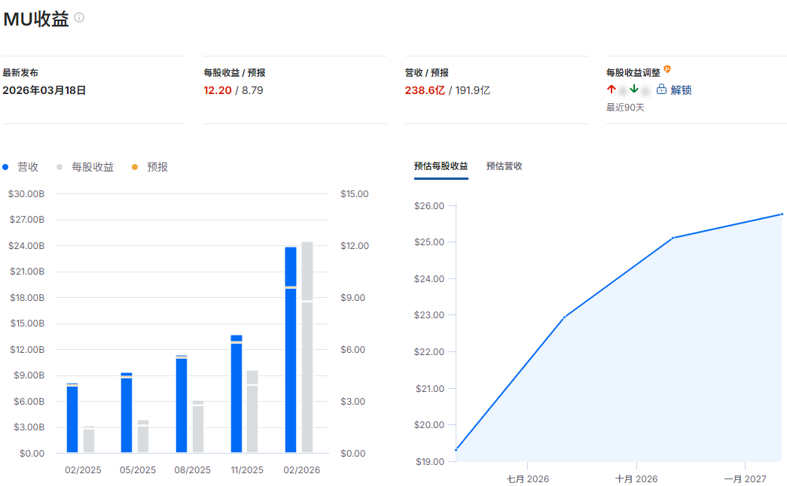Click the 十月 2026 axis label
Screen dimensions: 787x486
coord(636,479)
